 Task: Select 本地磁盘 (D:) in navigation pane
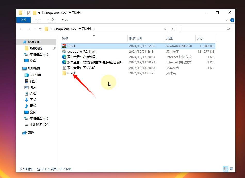tap(39, 124)
